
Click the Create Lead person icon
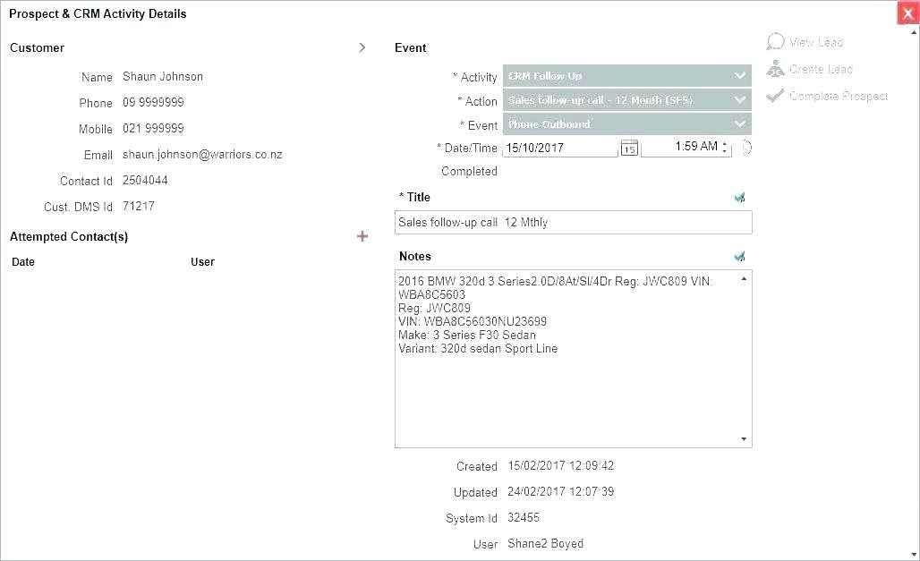[775, 69]
